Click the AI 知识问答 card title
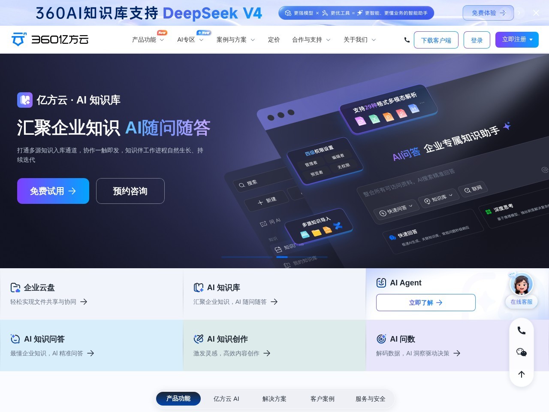The image size is (549, 412). coord(45,339)
